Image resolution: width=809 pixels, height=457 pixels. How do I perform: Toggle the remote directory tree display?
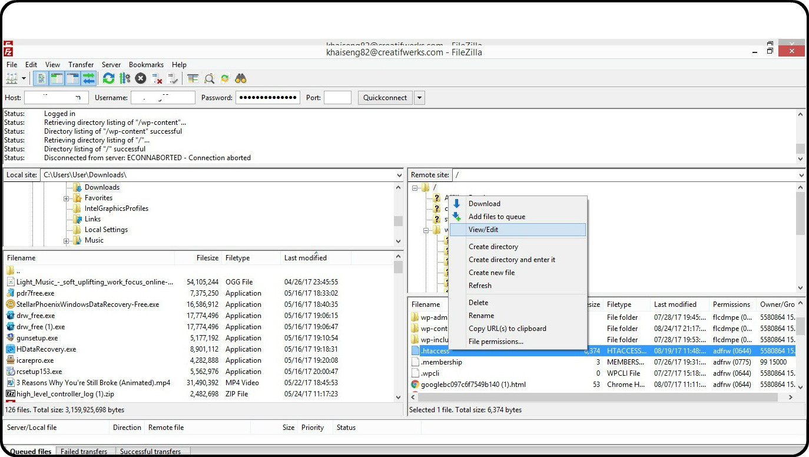coord(73,78)
